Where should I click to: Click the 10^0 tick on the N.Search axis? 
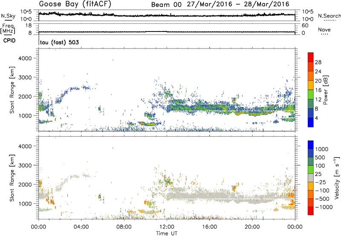pyautogui.click(x=307, y=19)
